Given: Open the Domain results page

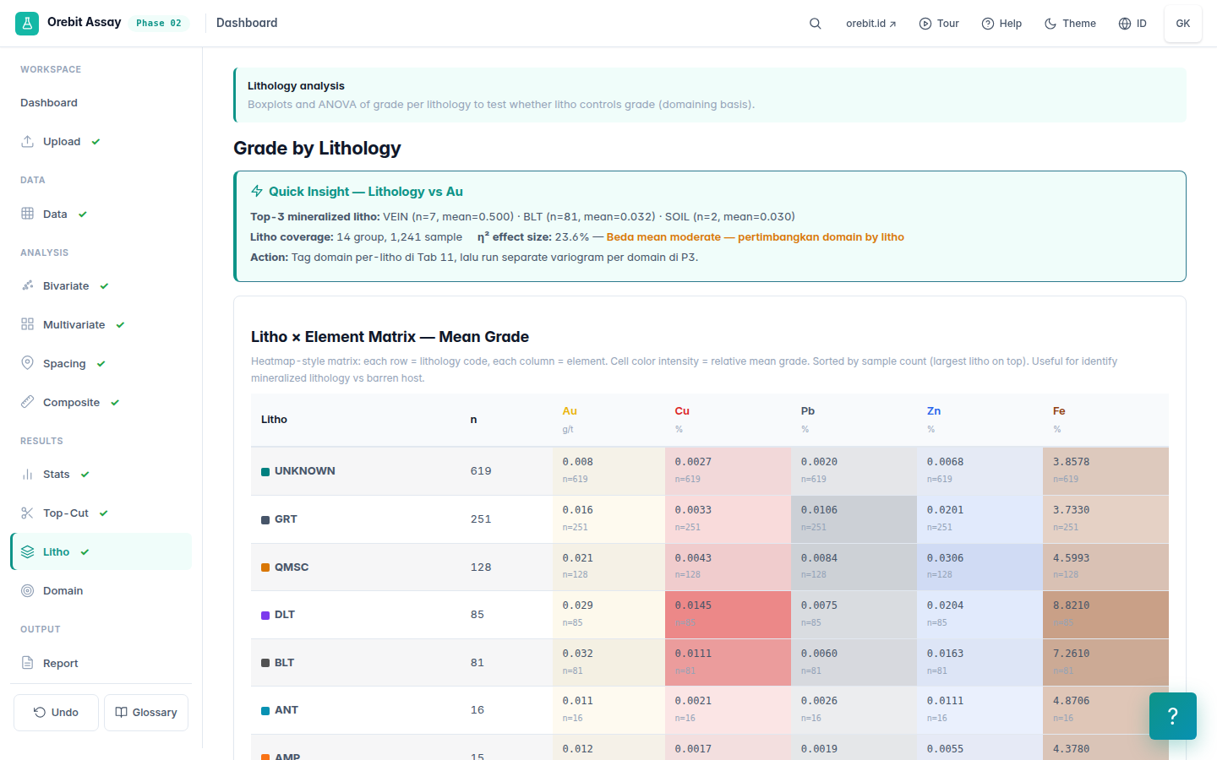Looking at the screenshot, I should [101, 590].
